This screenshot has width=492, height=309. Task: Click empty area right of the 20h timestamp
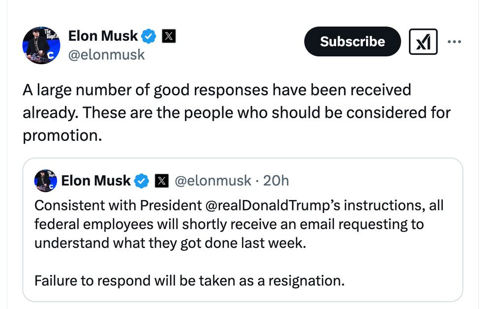pos(374,181)
